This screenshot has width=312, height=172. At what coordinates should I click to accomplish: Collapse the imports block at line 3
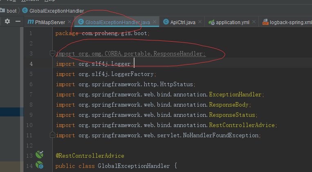(x=52, y=54)
